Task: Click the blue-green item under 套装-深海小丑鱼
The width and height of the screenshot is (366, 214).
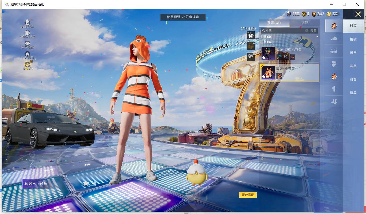Action: tap(279, 57)
